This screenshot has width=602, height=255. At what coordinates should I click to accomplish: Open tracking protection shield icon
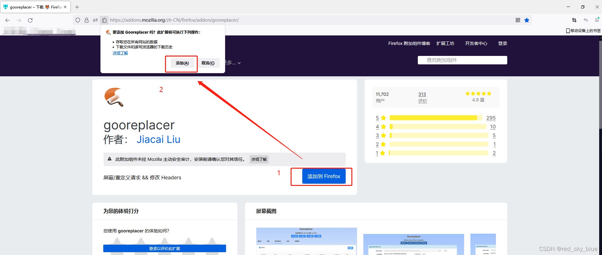[x=78, y=20]
